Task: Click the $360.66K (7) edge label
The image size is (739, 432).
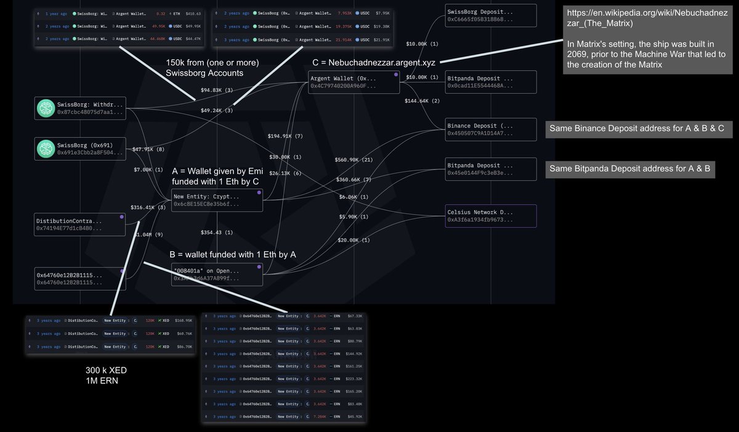Action: (x=354, y=180)
